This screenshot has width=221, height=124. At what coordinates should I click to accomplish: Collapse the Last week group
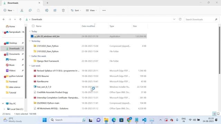(x=30, y=66)
